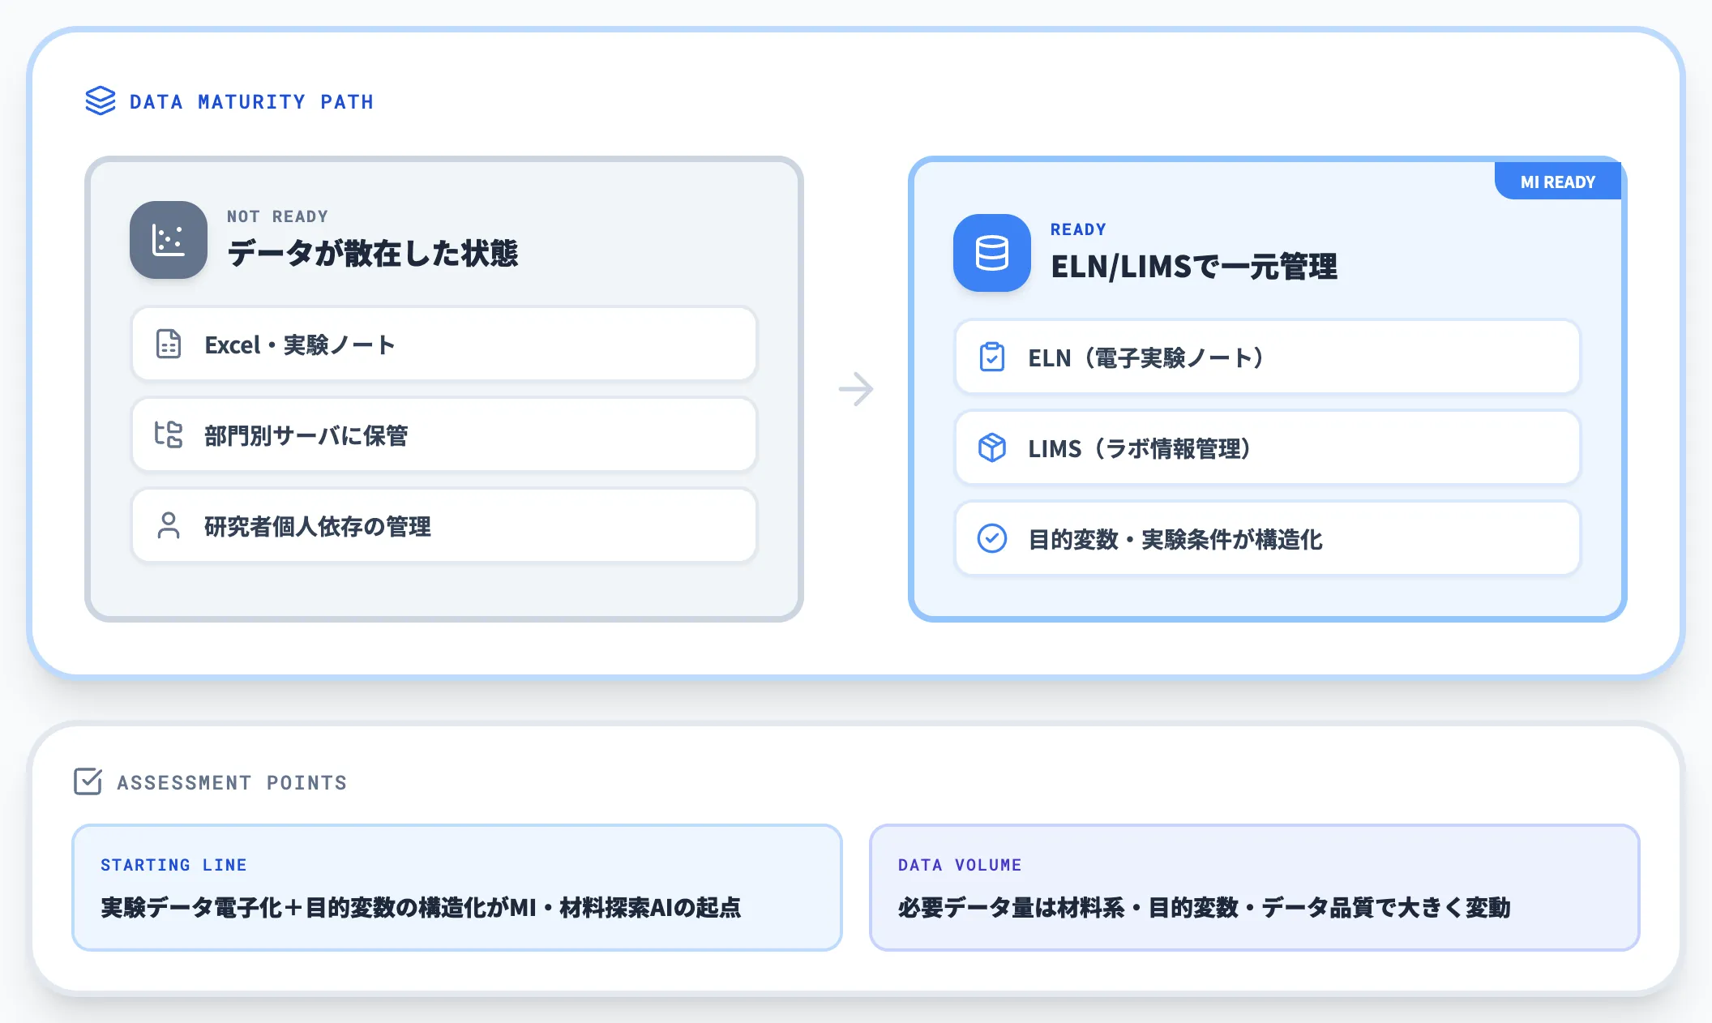Click the ASSESSMENT POINTS heading
This screenshot has width=1712, height=1023.
pyautogui.click(x=232, y=782)
